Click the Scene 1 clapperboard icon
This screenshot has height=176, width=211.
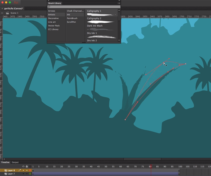(7, 13)
